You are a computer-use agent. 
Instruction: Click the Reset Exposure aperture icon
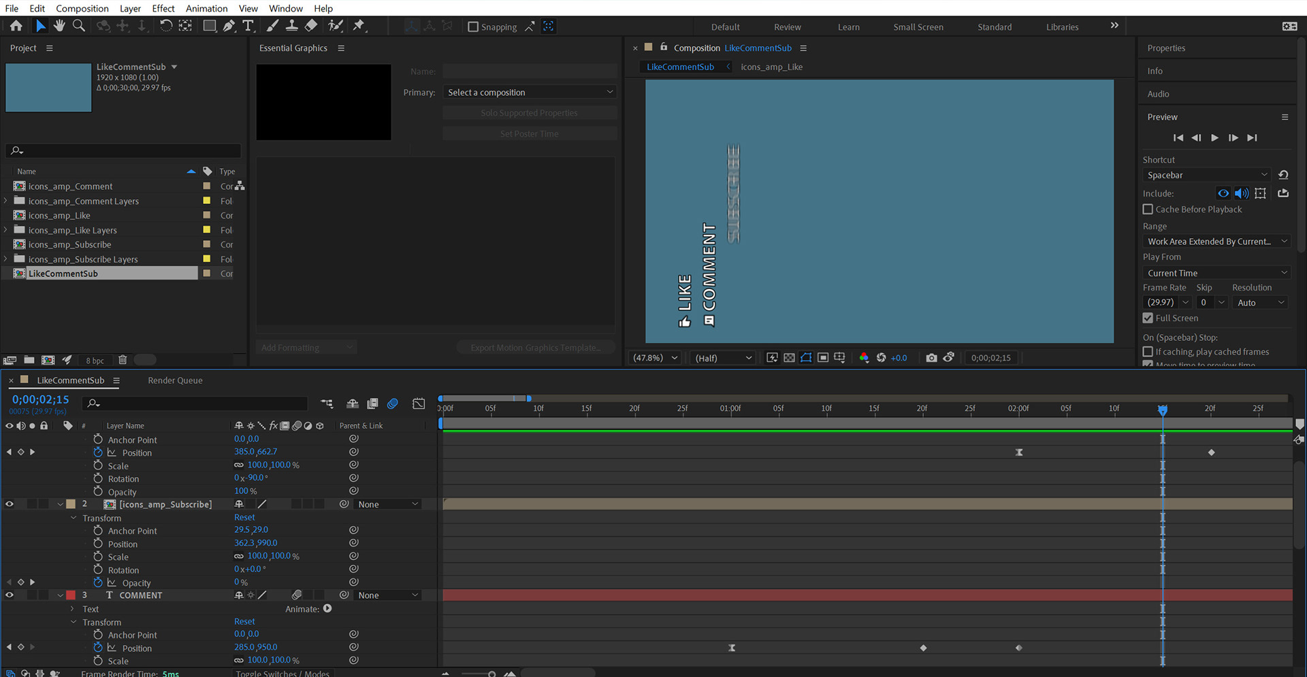[881, 358]
